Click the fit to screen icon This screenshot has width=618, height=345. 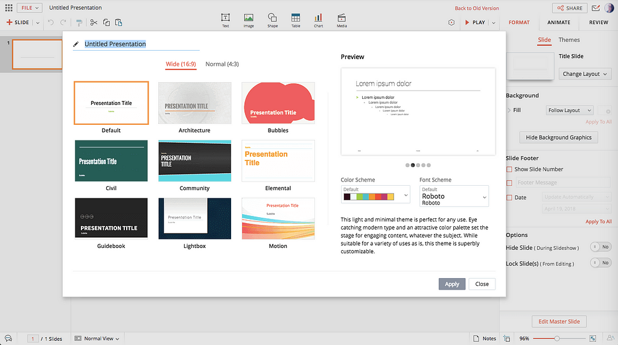tap(593, 338)
